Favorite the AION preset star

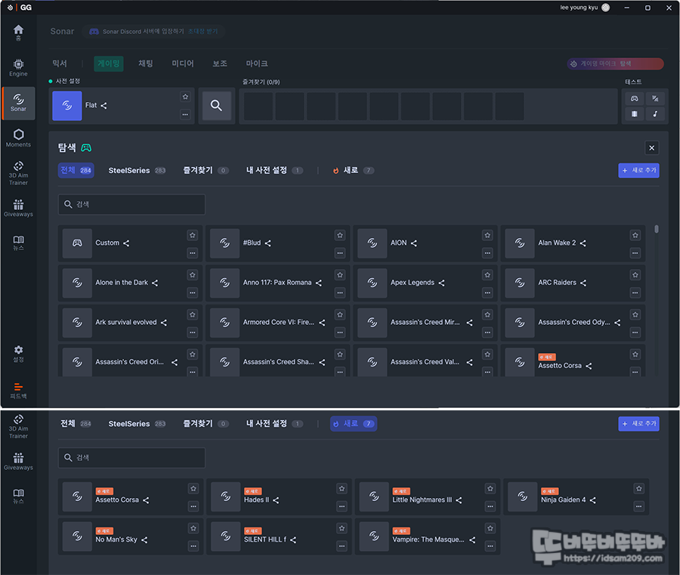pos(487,235)
